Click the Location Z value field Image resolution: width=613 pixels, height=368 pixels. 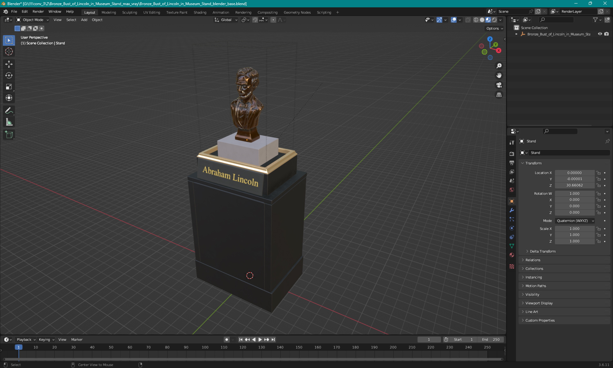point(574,185)
